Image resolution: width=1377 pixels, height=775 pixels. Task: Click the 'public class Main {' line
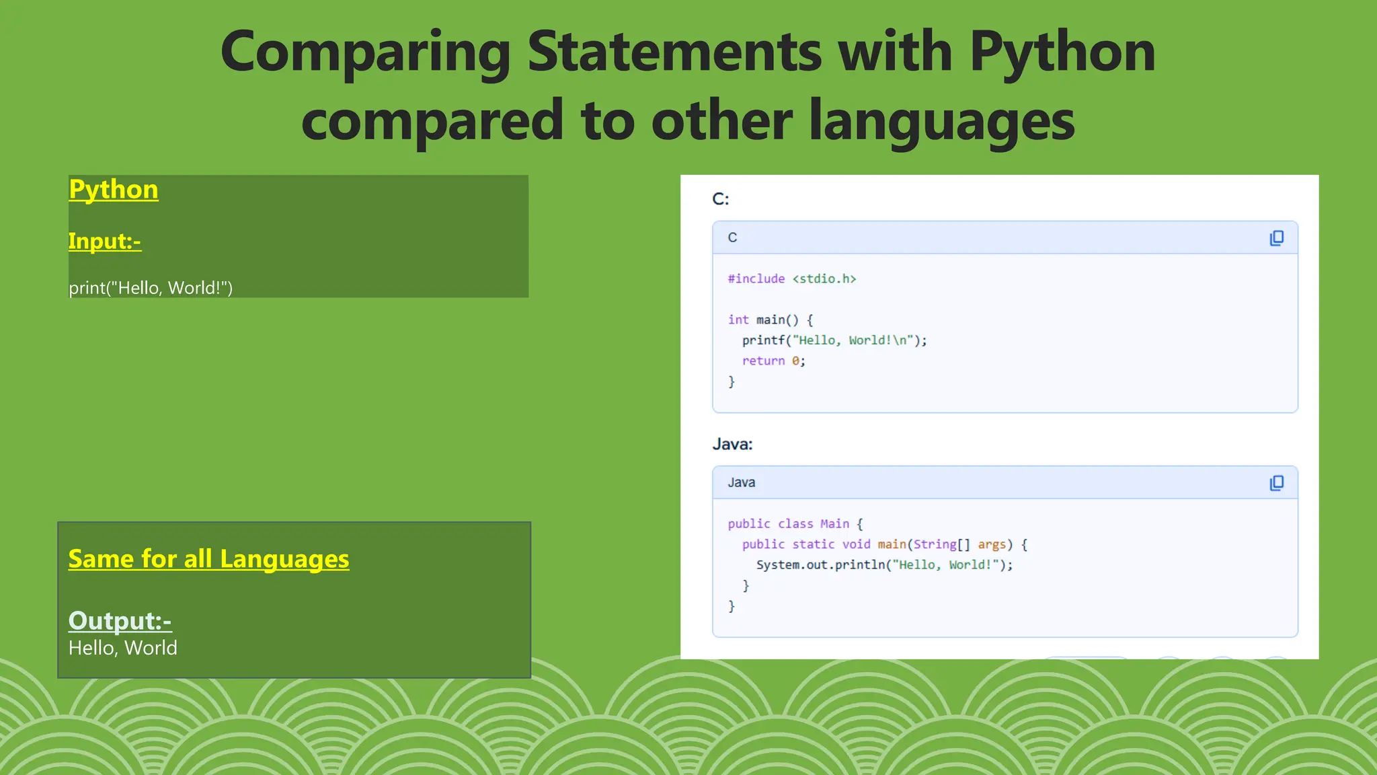[795, 523]
